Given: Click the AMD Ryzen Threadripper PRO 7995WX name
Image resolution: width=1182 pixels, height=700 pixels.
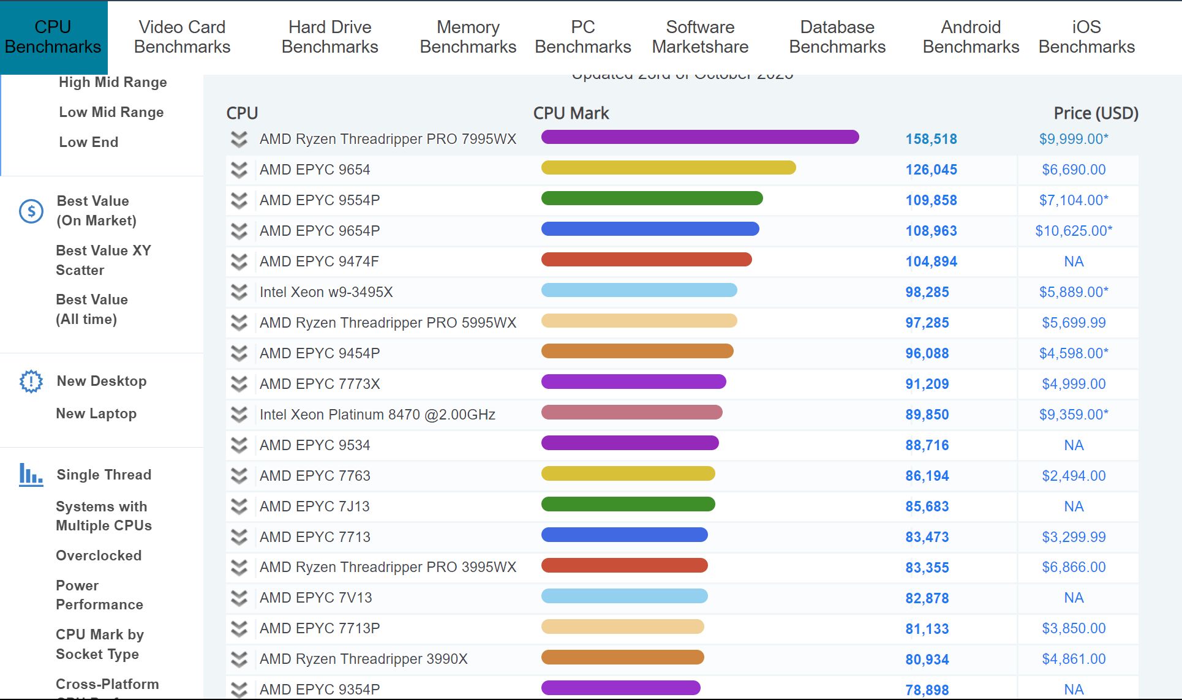Looking at the screenshot, I should (388, 139).
